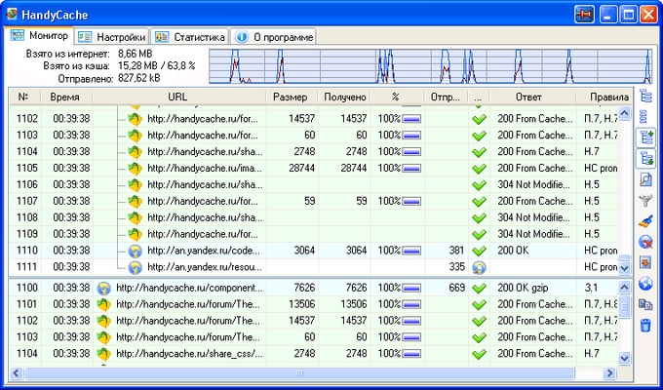
Task: Click the brush clear-monitor icon
Action: click(645, 221)
